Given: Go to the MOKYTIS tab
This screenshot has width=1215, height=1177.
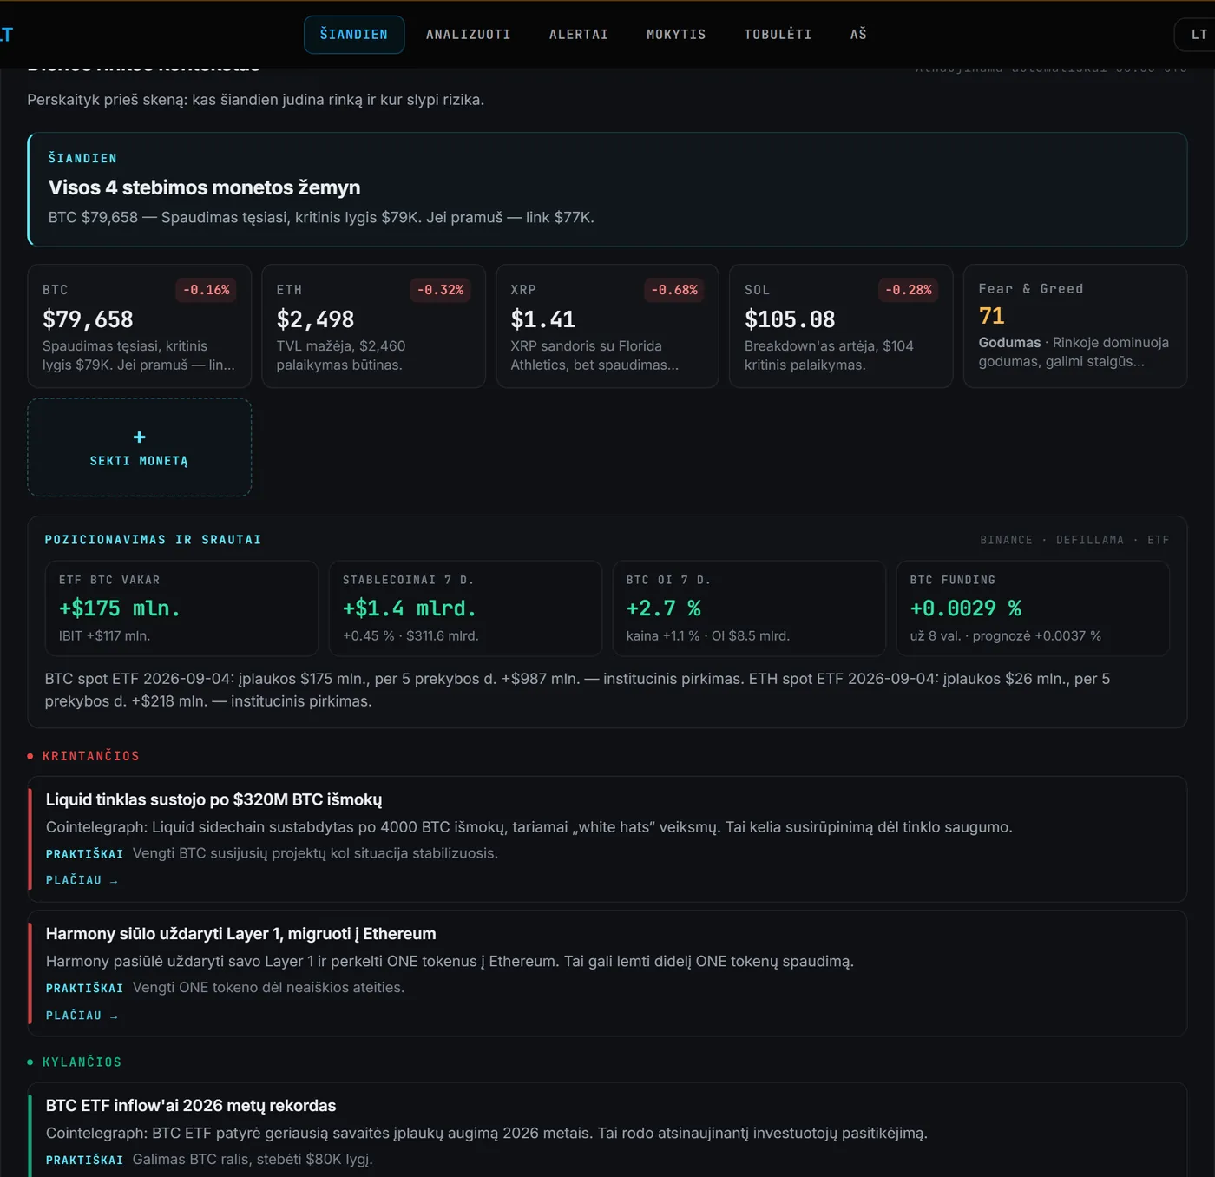Looking at the screenshot, I should click(676, 35).
